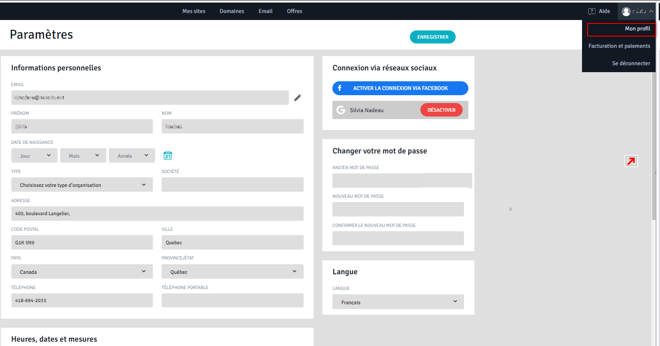This screenshot has height=346, width=660.
Task: Click the Adresse field with boulevard Langelier
Action: point(157,213)
